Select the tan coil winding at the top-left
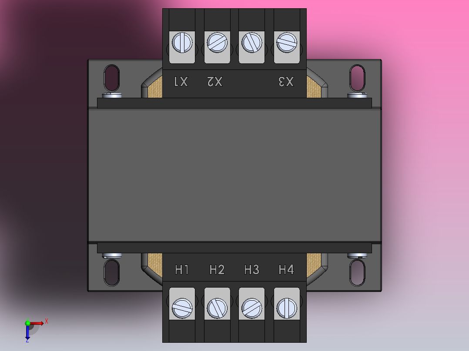This screenshot has width=469, height=351. click(155, 87)
